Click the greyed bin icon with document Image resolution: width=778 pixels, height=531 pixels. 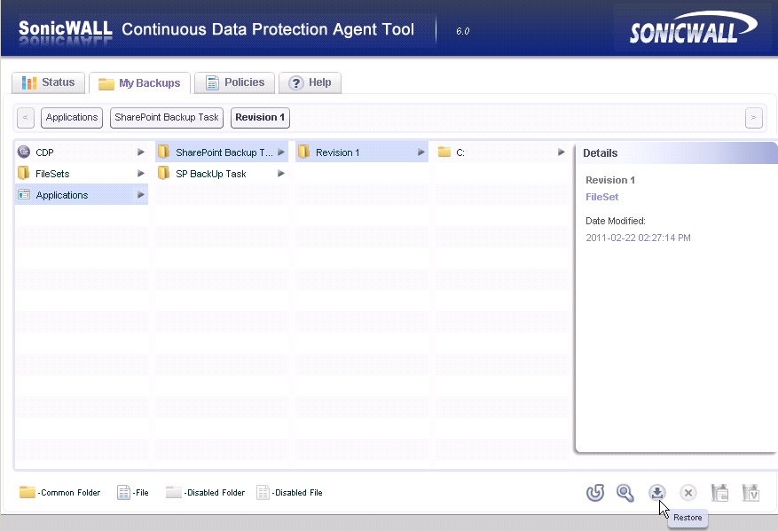point(719,492)
